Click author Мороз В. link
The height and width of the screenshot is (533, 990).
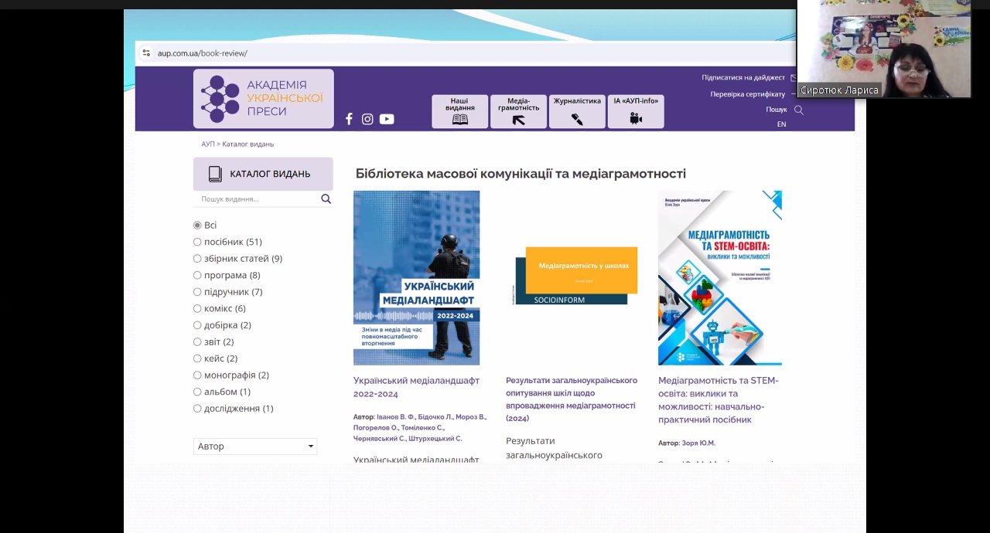471,417
